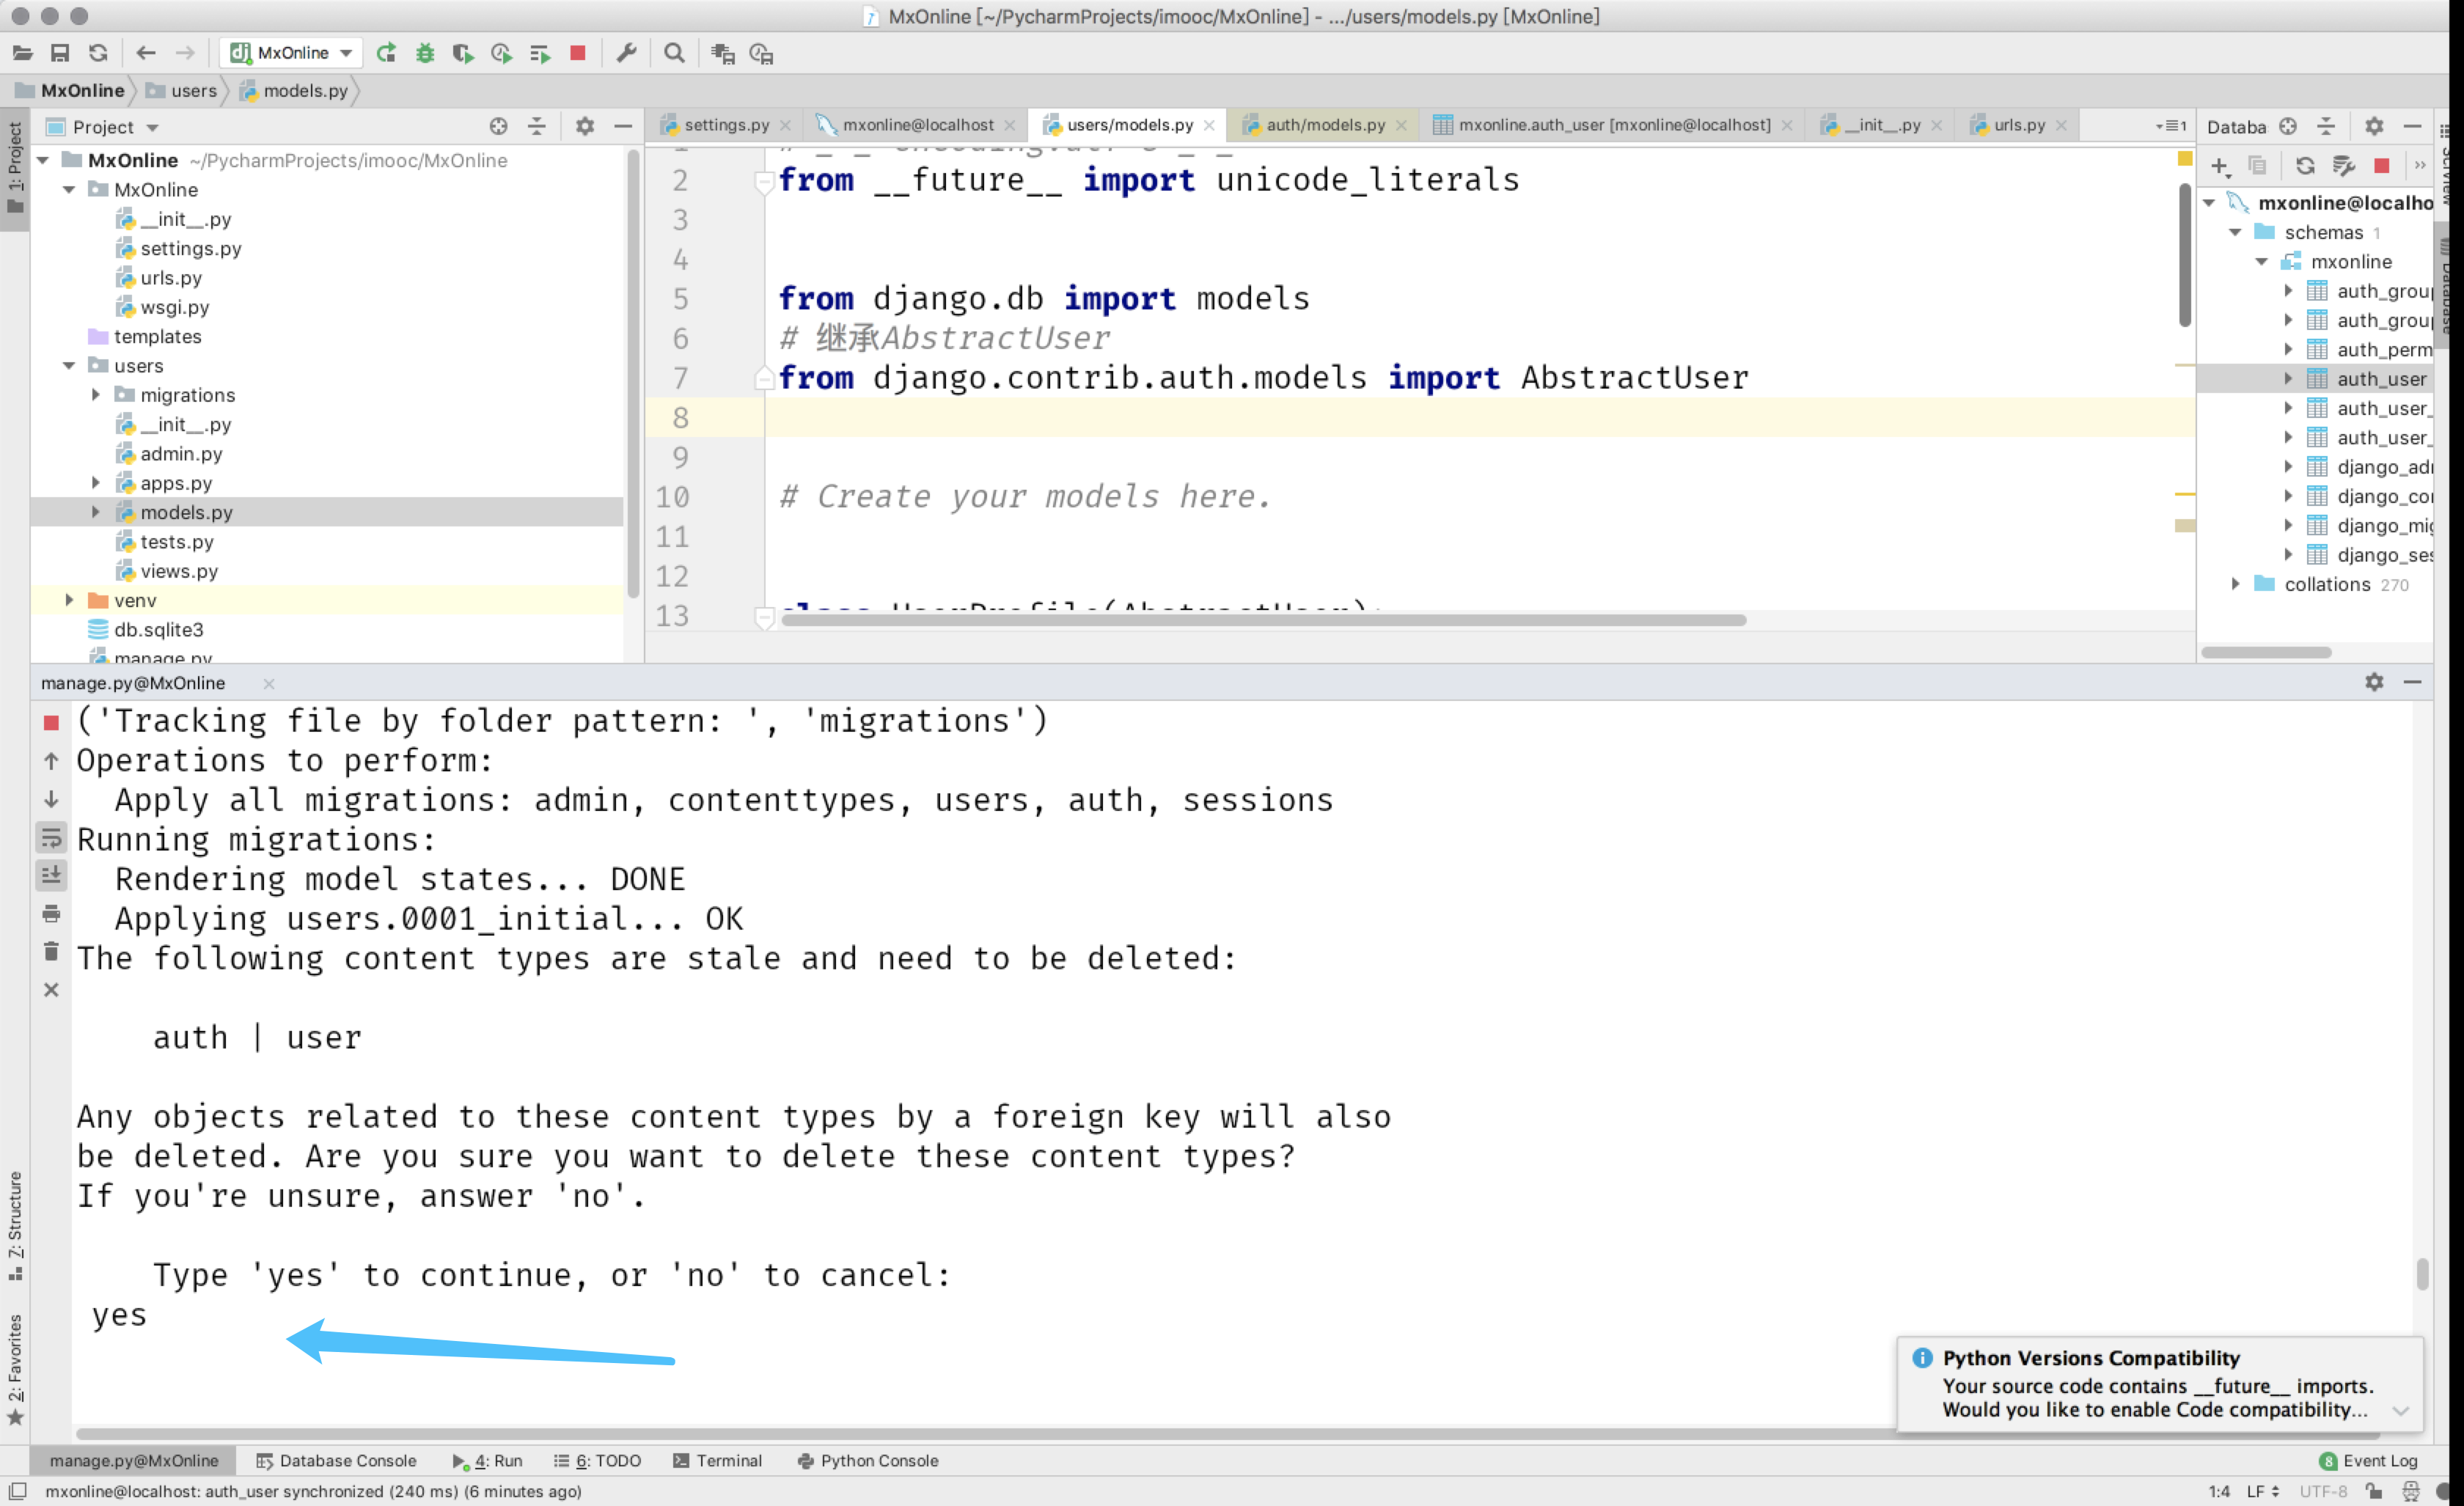Expand the collations node in database tree
The width and height of the screenshot is (2464, 1506).
point(2235,584)
